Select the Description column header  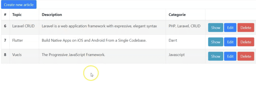[x=52, y=15]
